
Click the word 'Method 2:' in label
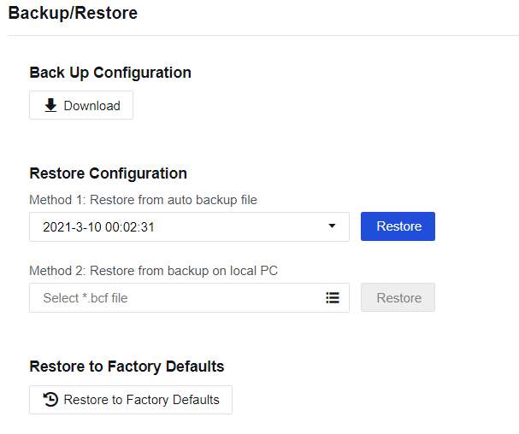57,271
